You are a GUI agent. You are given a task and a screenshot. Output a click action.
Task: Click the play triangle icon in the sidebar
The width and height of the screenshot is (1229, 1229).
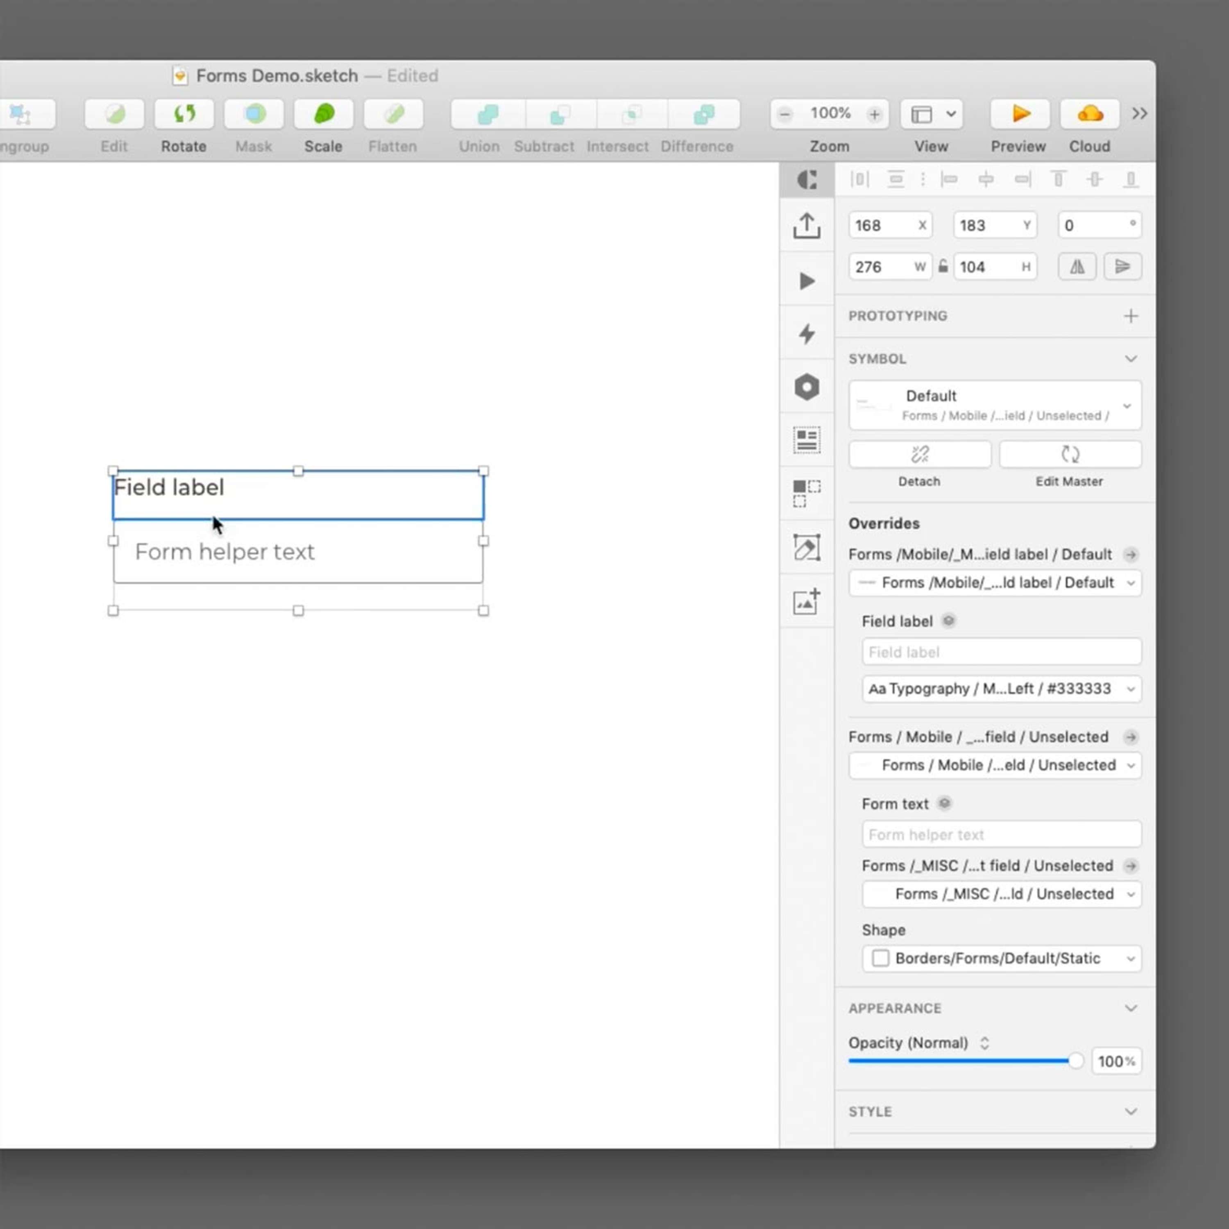tap(807, 281)
